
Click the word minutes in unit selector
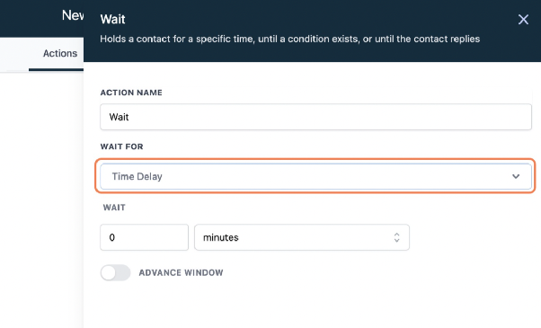click(221, 237)
